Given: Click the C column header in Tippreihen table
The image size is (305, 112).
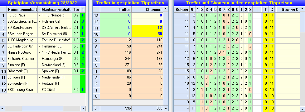Looking at the screenshot, I should (x=272, y=10).
